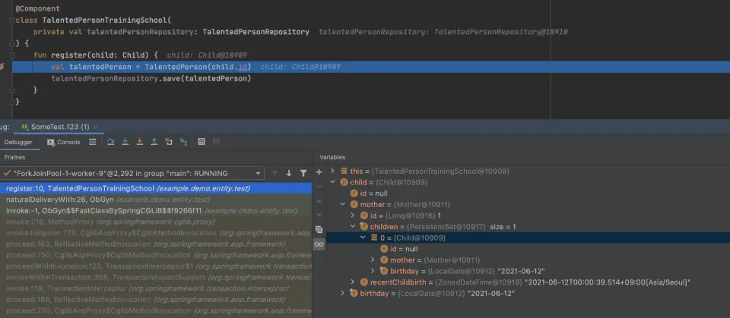The height and width of the screenshot is (318, 730).
Task: Expand the 'this' variable node
Action: pyautogui.click(x=332, y=171)
